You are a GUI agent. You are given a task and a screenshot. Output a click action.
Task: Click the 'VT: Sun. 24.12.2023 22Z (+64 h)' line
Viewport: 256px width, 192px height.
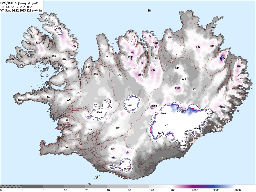[21, 10]
